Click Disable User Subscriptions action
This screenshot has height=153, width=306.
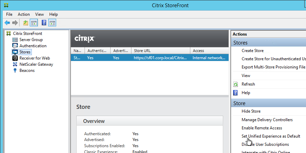tap(265, 144)
